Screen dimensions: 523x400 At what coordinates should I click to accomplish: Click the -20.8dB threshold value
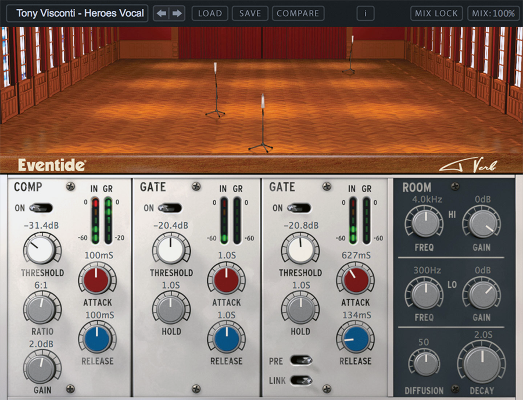pos(301,226)
